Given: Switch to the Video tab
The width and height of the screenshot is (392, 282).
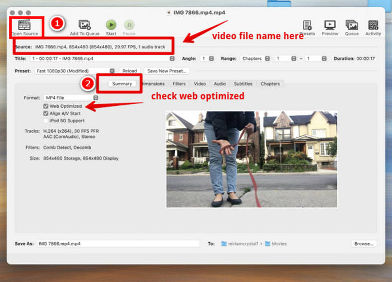Looking at the screenshot, I should click(x=200, y=84).
